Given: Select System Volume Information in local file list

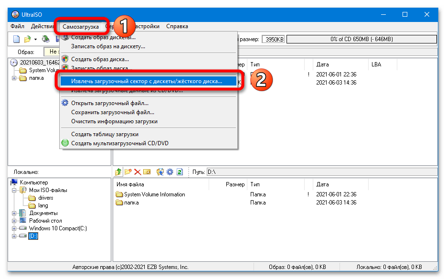Looking at the screenshot, I should pyautogui.click(x=154, y=194).
